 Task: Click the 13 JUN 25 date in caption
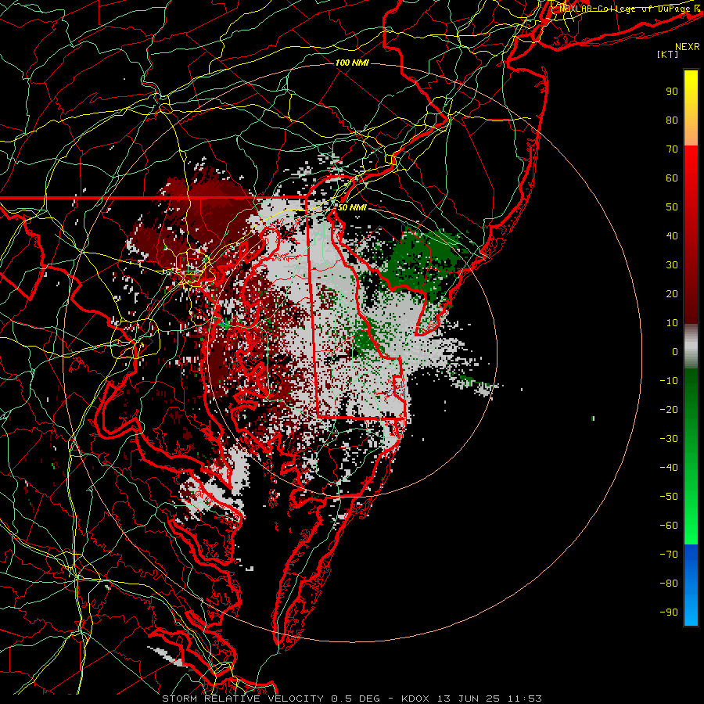tap(469, 699)
